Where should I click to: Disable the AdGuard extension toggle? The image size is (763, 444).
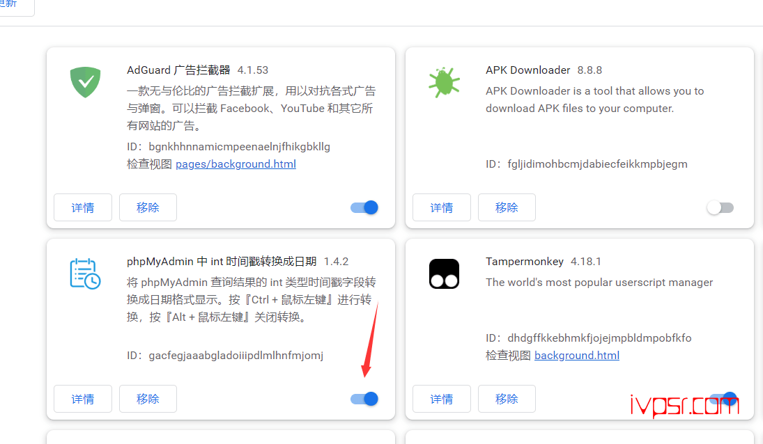click(x=364, y=207)
